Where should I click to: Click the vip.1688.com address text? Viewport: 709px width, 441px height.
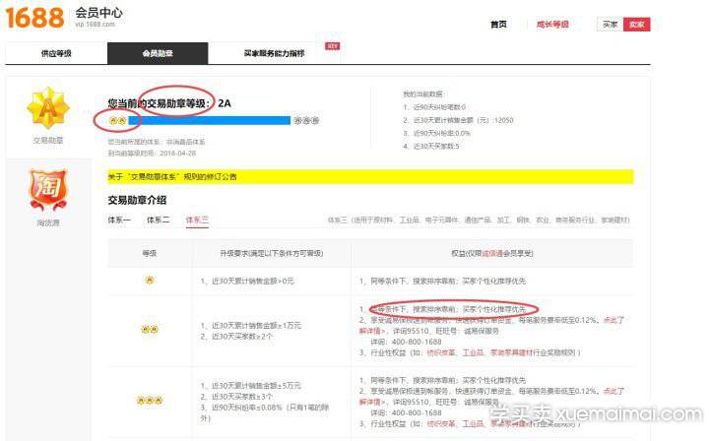[95, 25]
